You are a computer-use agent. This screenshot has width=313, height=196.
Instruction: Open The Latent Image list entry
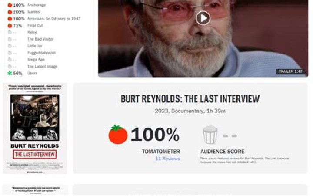(x=42, y=66)
